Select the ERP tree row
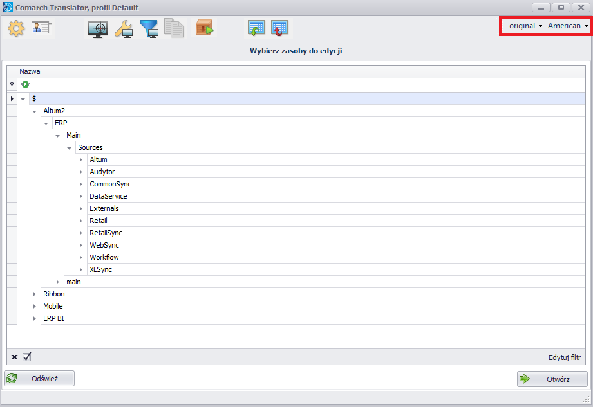Screen dimensions: 593x407 [x=319, y=123]
